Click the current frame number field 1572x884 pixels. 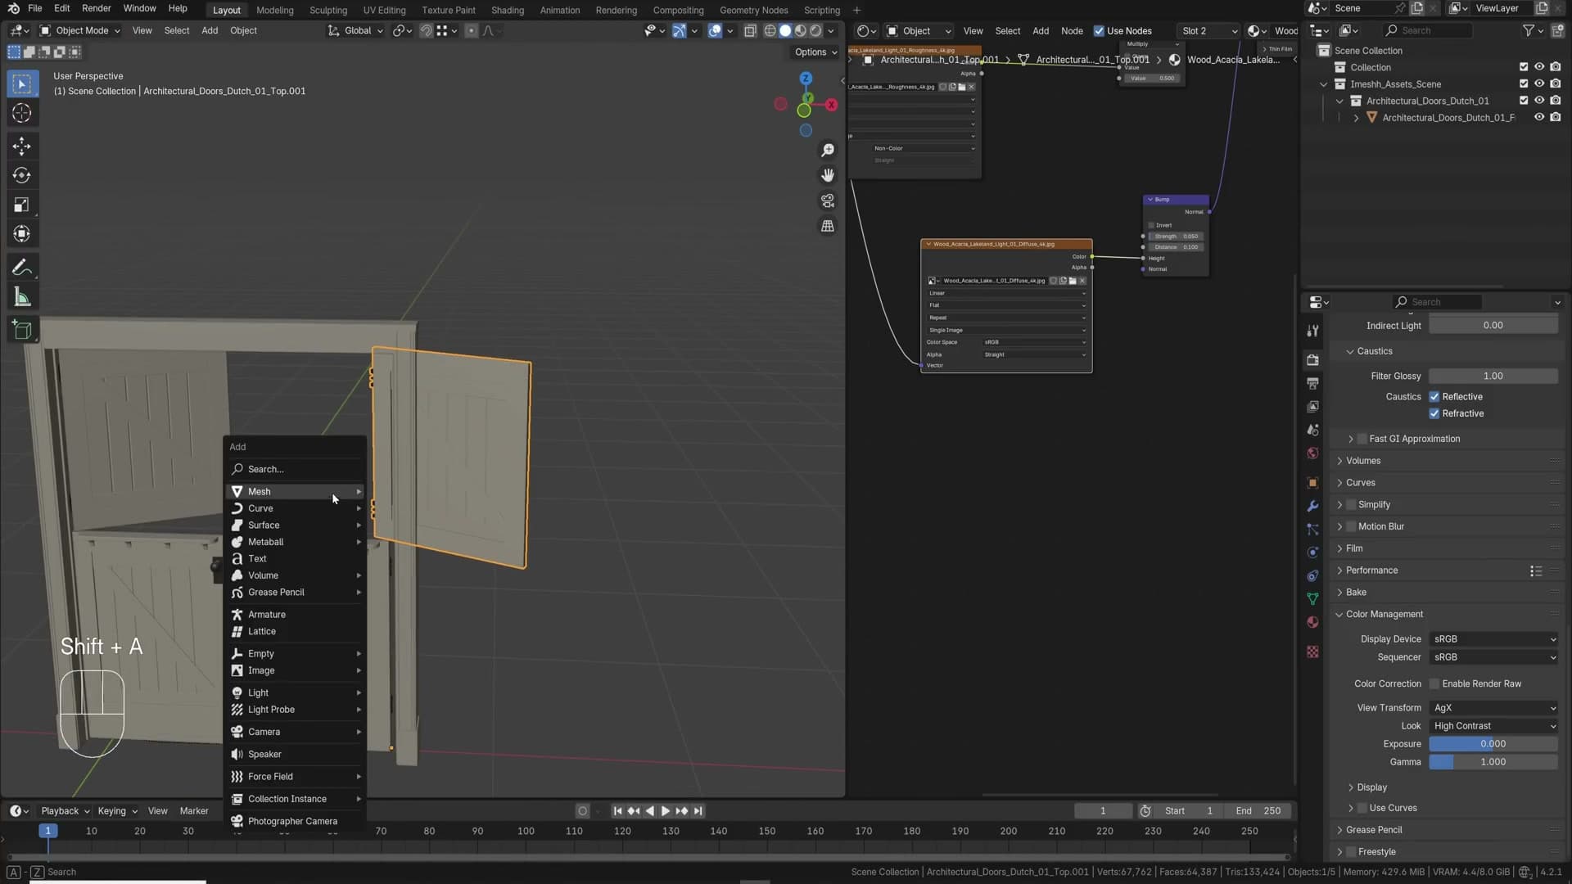[x=1102, y=811]
